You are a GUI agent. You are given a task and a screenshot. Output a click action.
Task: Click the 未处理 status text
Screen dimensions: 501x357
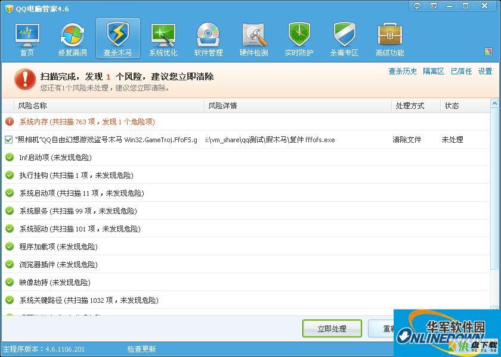[x=453, y=140]
